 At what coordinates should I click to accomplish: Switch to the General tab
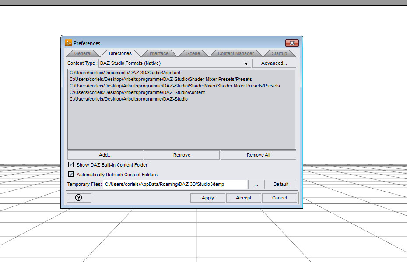pos(83,53)
